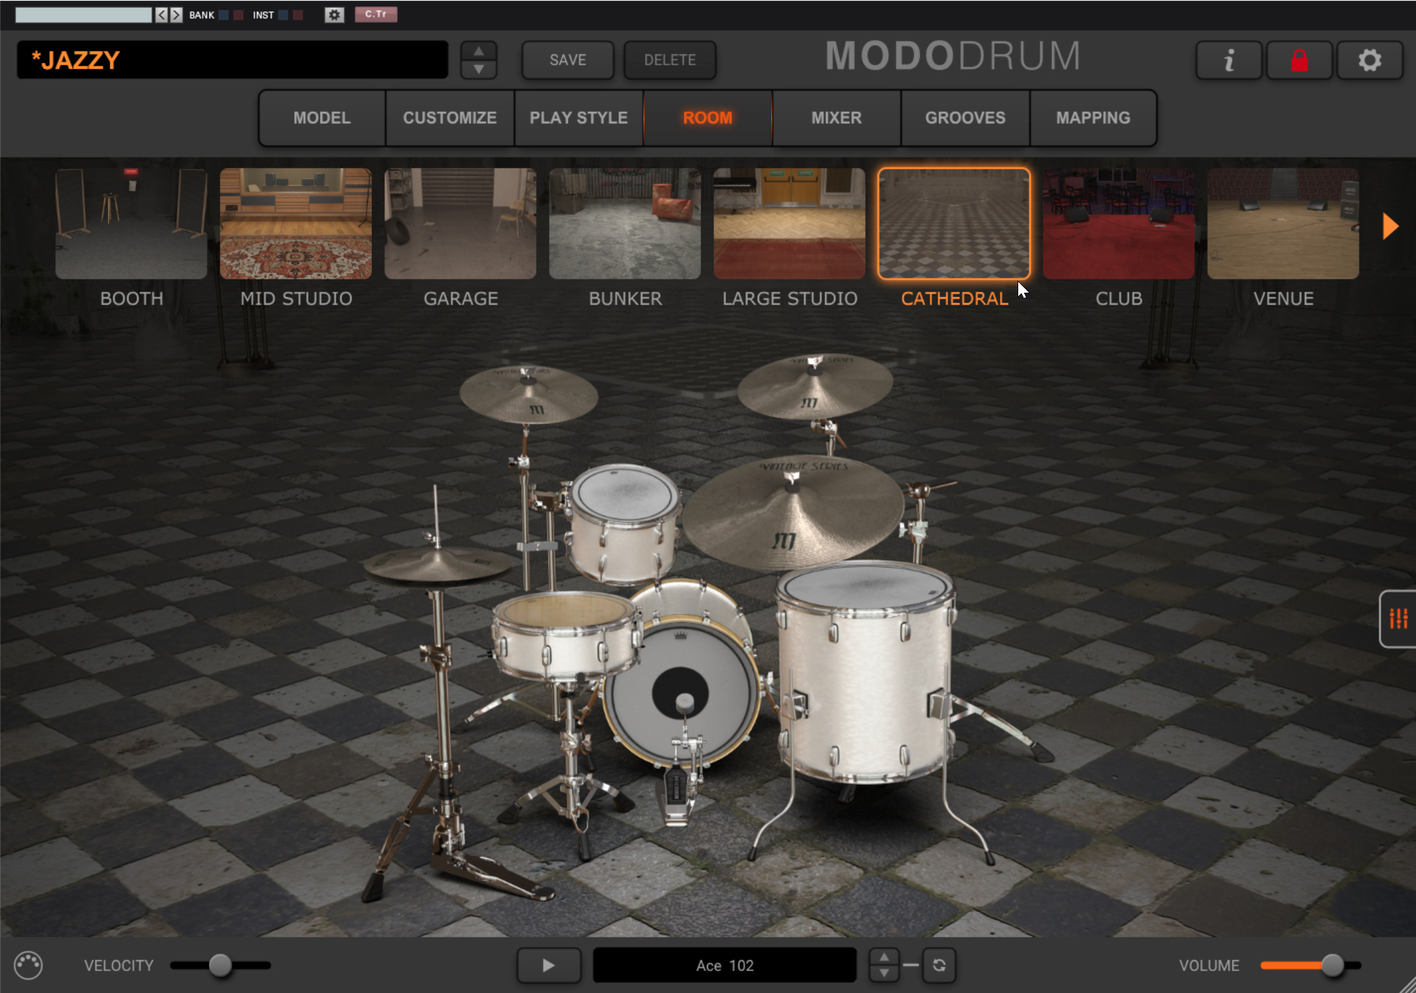This screenshot has height=993, width=1416.
Task: Click the VOLUME slider handle
Action: tap(1333, 965)
